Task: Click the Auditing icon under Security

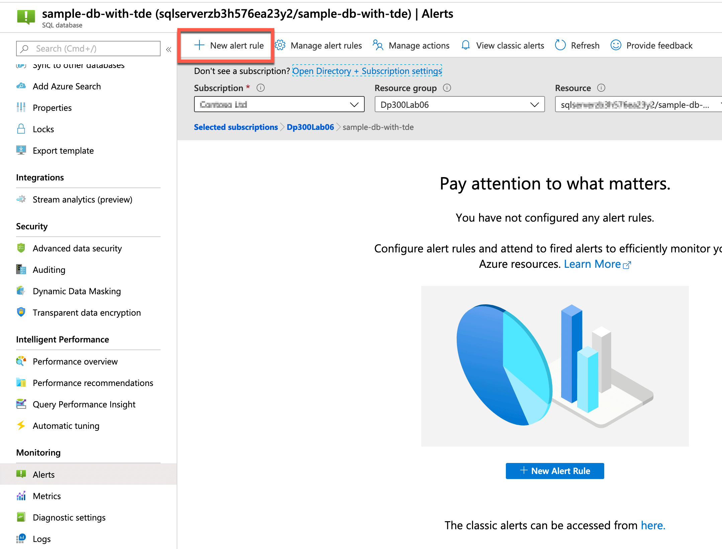Action: 21,269
